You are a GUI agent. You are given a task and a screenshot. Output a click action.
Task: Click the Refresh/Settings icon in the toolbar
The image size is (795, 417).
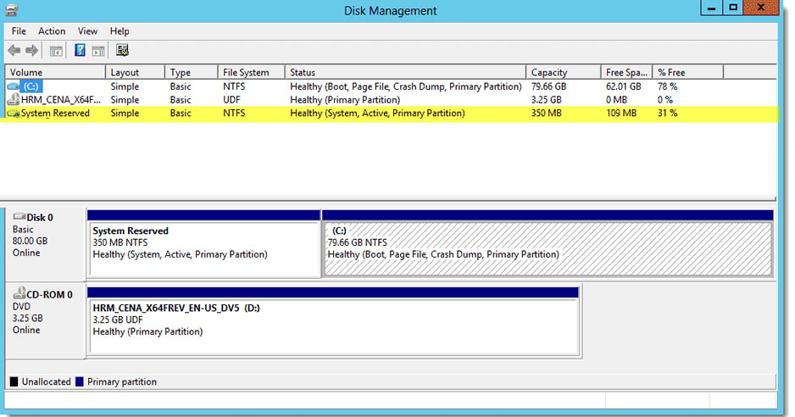click(122, 50)
